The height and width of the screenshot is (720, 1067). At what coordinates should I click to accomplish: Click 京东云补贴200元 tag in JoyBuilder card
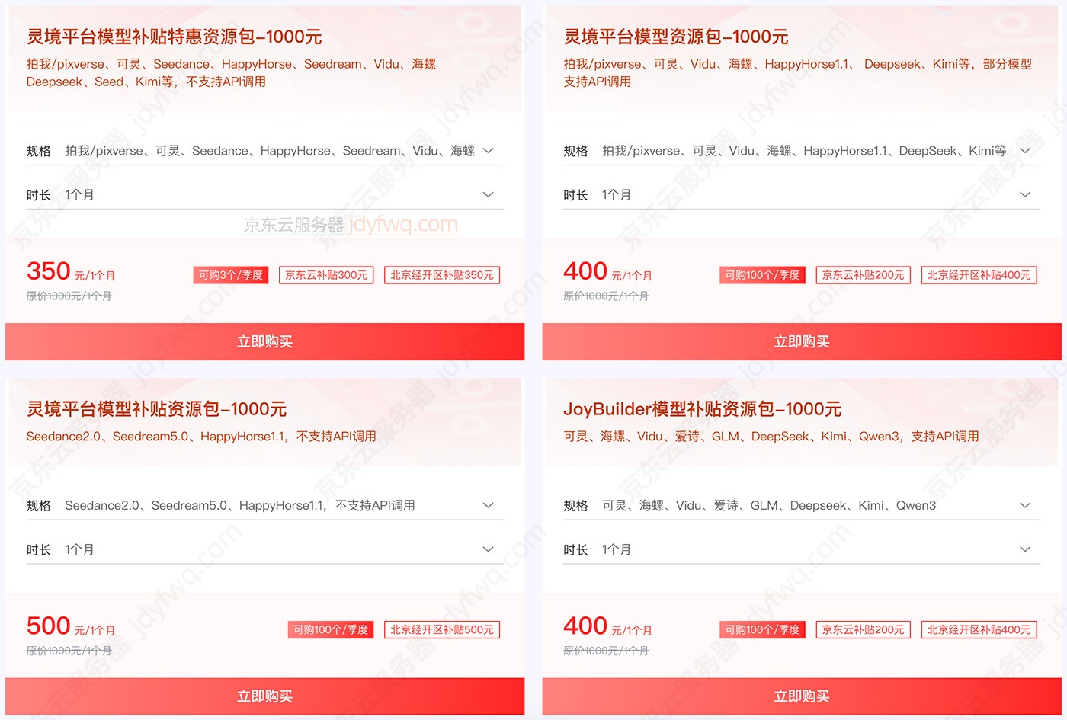point(864,630)
